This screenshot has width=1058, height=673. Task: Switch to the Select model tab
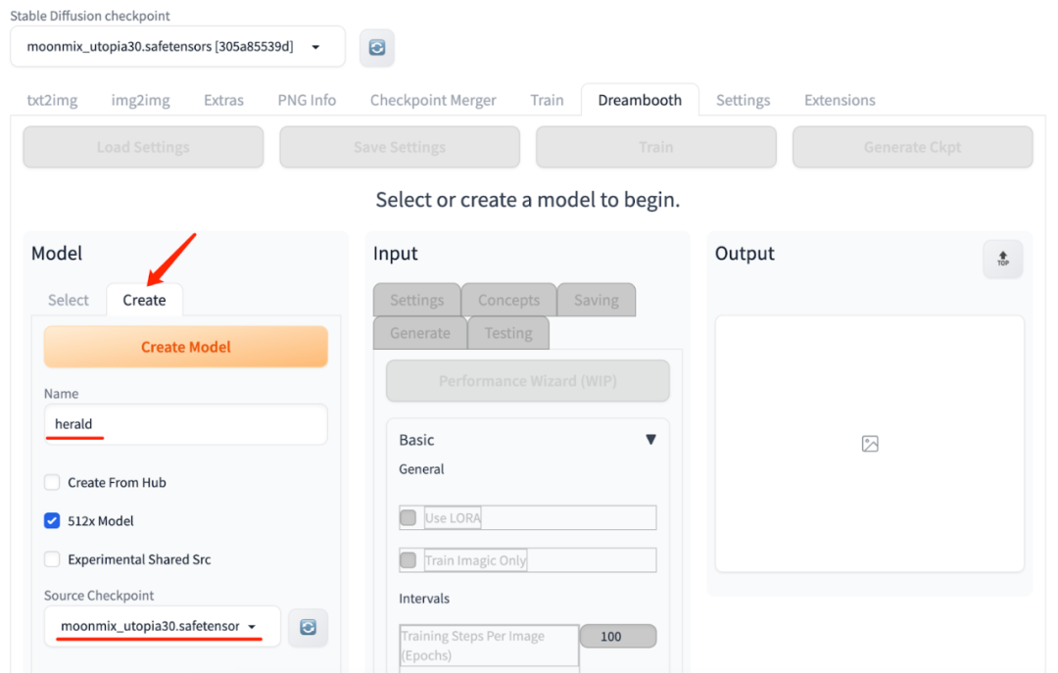[69, 300]
